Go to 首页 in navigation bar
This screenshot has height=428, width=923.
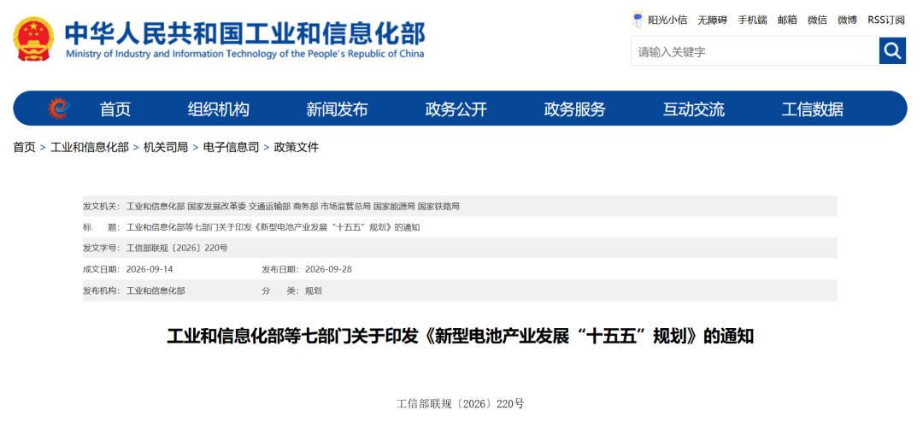(x=115, y=108)
